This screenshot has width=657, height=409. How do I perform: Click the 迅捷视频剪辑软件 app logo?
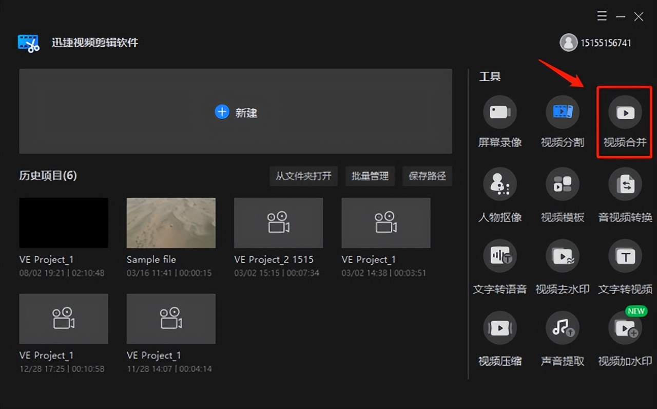[x=28, y=43]
